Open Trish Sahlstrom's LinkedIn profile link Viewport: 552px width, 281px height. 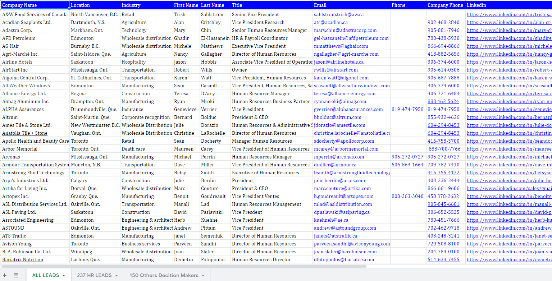coord(509,14)
